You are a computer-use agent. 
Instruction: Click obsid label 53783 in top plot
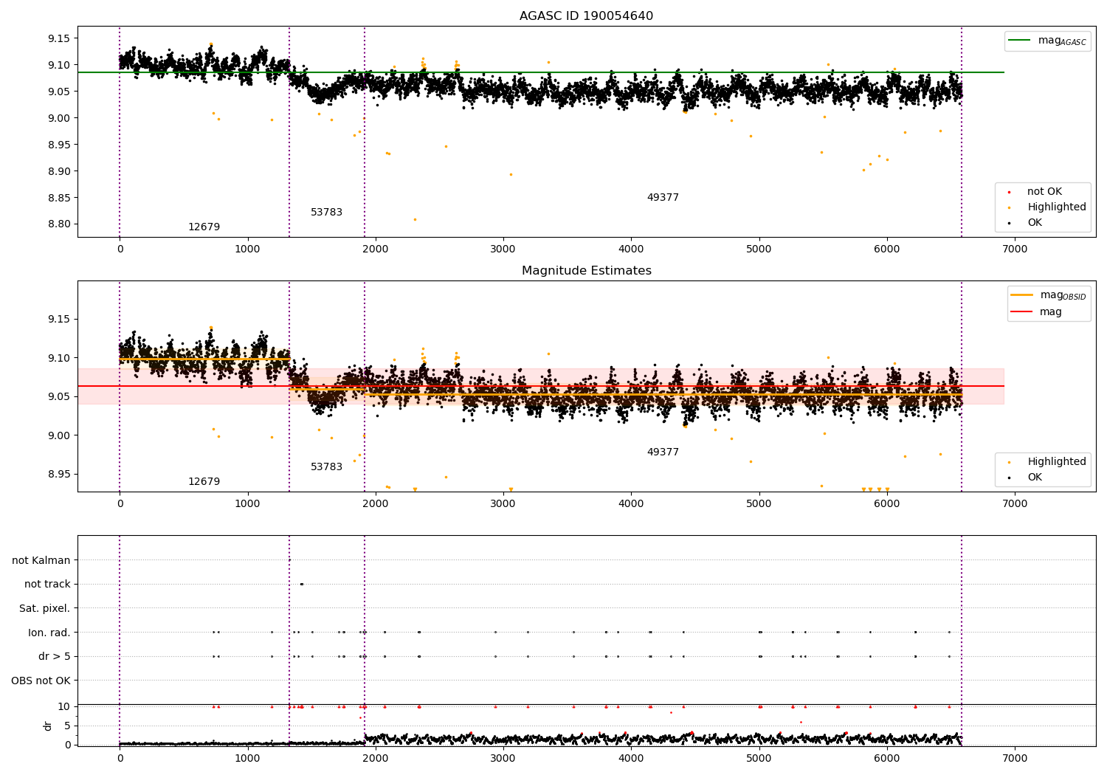click(x=326, y=213)
